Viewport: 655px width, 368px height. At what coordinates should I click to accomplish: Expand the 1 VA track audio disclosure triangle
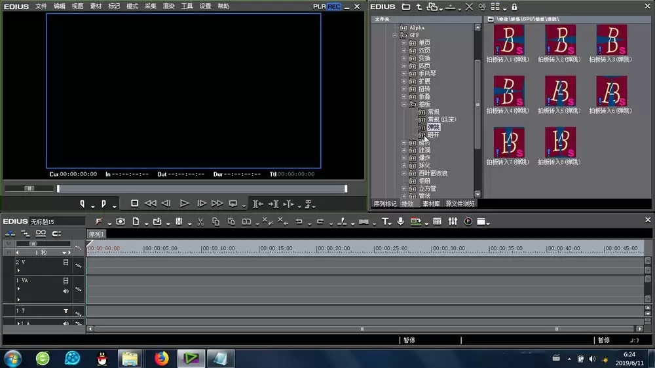tap(18, 299)
